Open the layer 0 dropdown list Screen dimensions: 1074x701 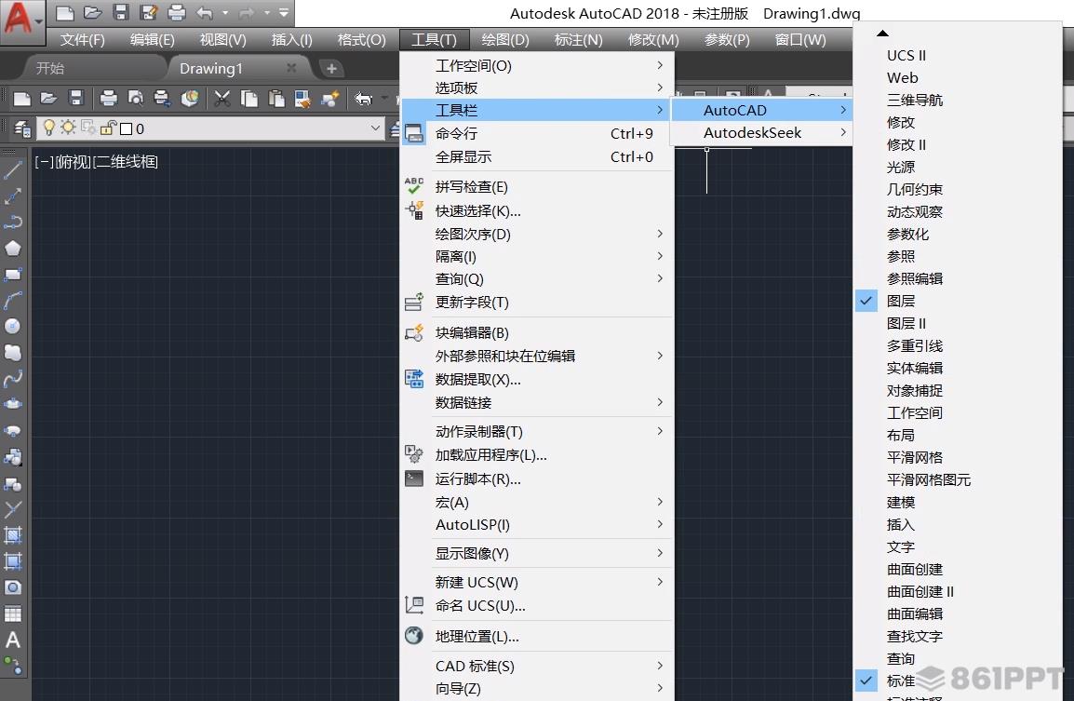(375, 128)
